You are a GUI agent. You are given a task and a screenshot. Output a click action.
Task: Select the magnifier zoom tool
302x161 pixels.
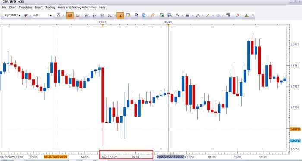coord(110,16)
